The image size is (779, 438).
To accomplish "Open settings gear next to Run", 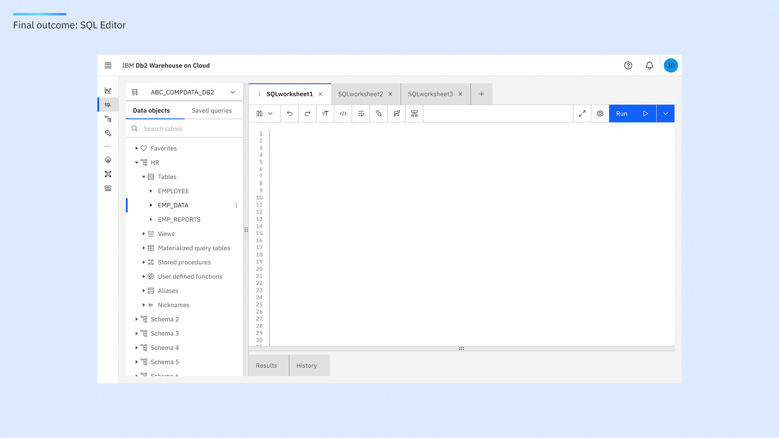I will point(600,114).
